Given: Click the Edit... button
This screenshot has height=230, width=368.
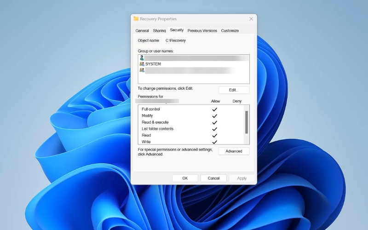Looking at the screenshot, I should [234, 90].
